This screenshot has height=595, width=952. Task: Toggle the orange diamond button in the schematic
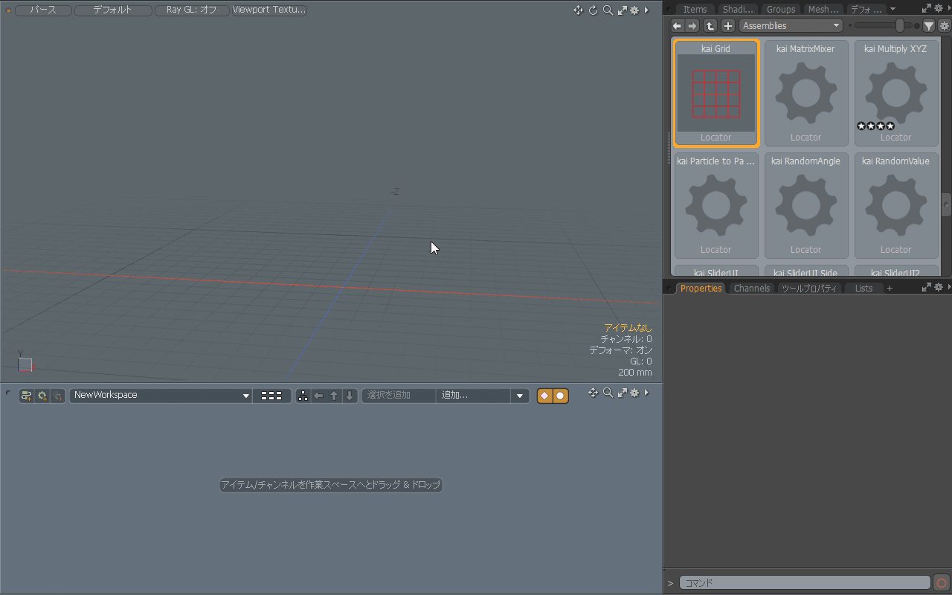[545, 396]
